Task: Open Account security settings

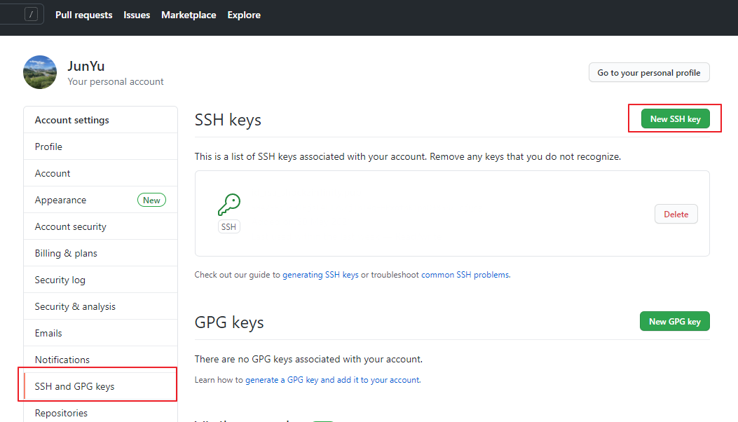Action: point(71,226)
